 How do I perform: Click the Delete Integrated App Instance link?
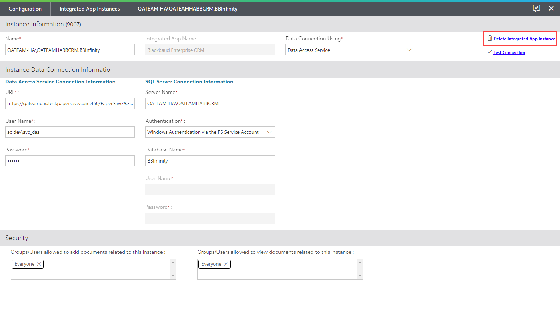[524, 39]
